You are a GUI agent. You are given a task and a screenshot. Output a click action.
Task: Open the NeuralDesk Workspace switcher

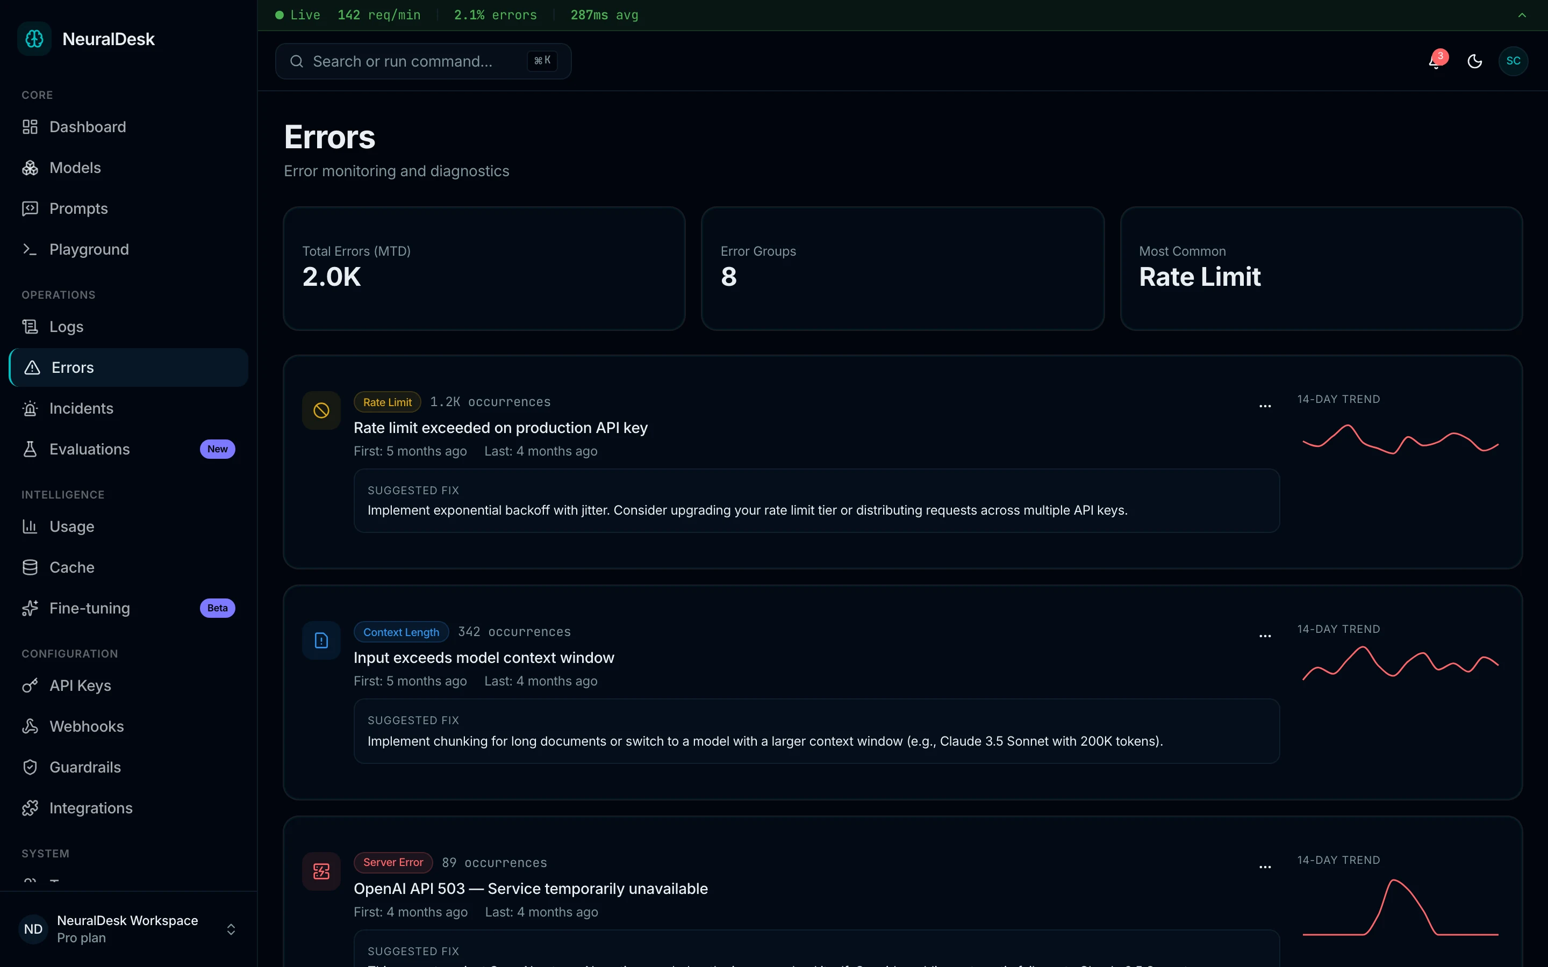[x=128, y=929]
